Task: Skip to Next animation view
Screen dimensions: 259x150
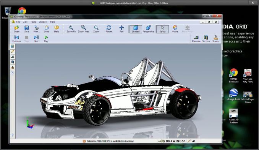Action: (x=36, y=39)
